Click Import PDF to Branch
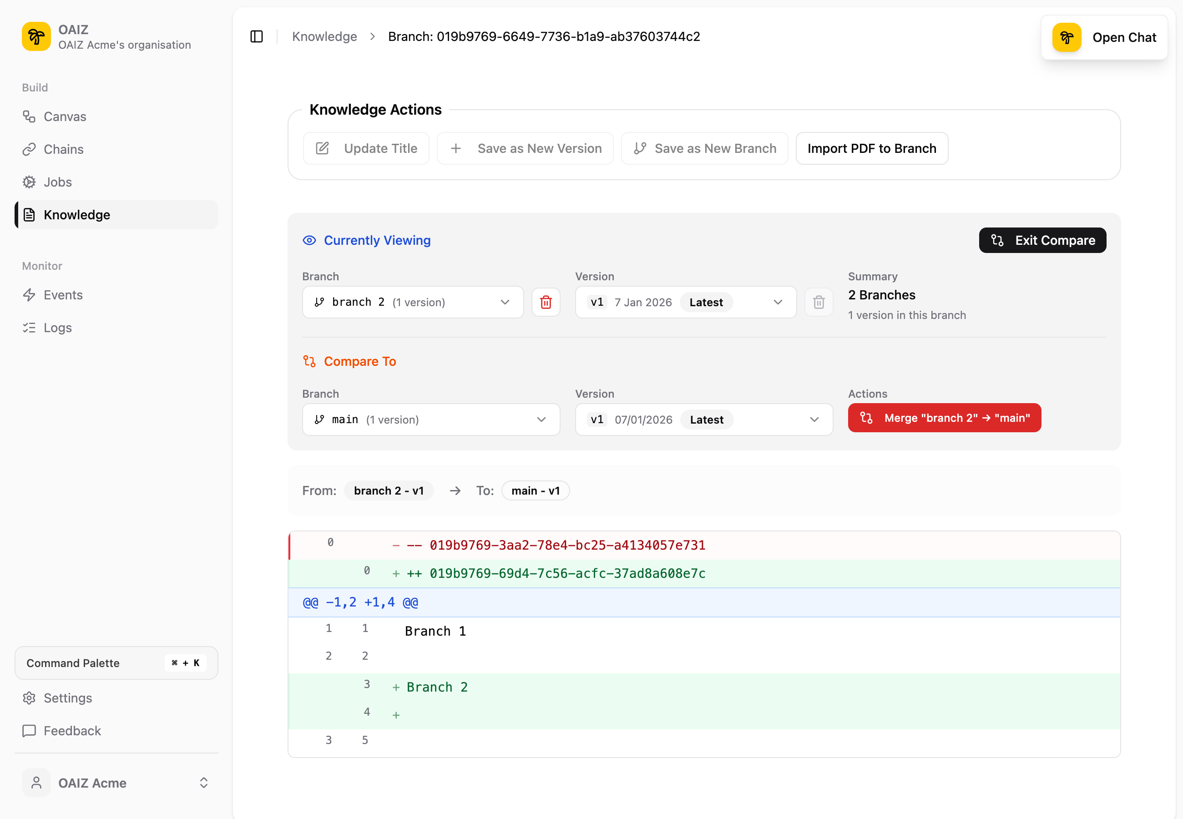The height and width of the screenshot is (819, 1183). [872, 148]
